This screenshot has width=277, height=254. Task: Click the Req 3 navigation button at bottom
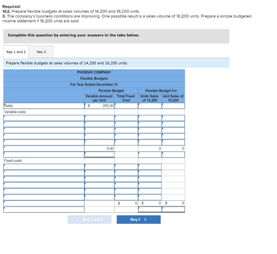(x=138, y=219)
